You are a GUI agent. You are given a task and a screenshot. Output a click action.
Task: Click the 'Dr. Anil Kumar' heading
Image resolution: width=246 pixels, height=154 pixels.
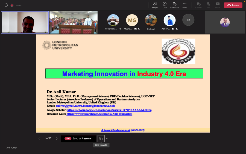pyautogui.click(x=61, y=92)
